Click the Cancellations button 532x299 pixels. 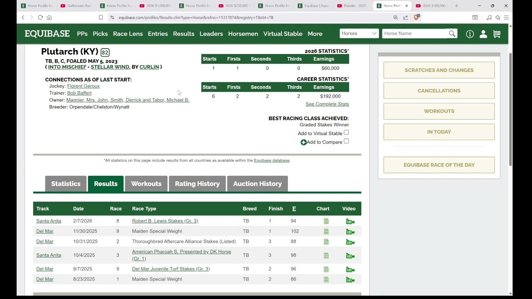coord(439,91)
